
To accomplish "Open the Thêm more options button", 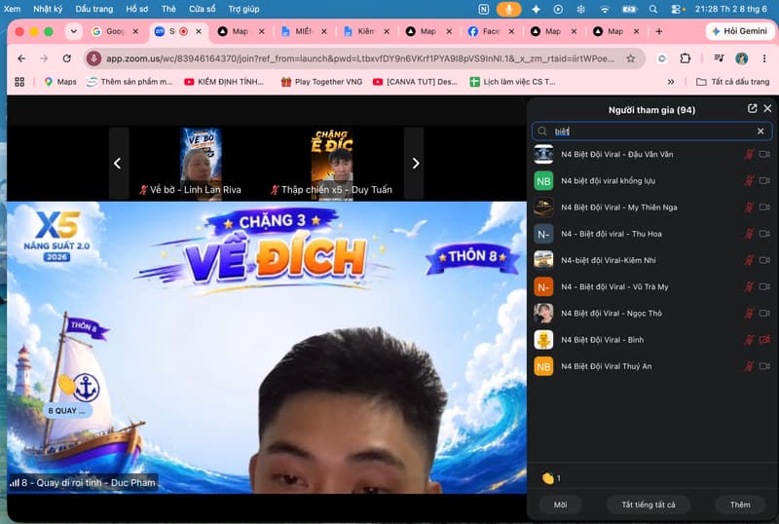I will [x=740, y=505].
